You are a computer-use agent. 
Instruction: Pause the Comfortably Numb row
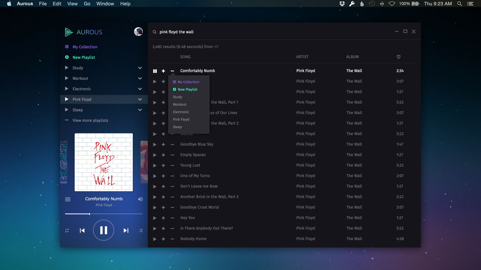(x=155, y=71)
